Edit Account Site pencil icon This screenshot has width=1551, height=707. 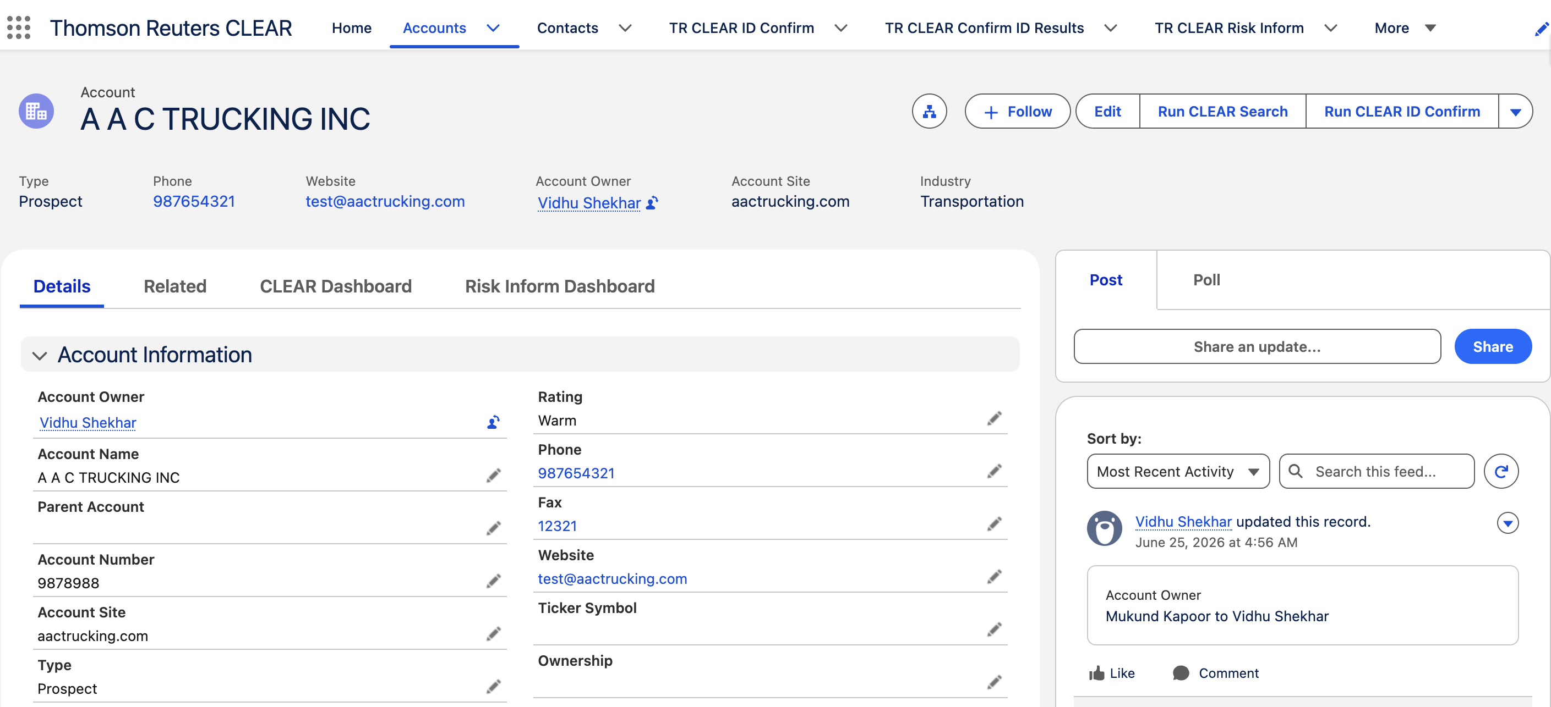pos(494,634)
